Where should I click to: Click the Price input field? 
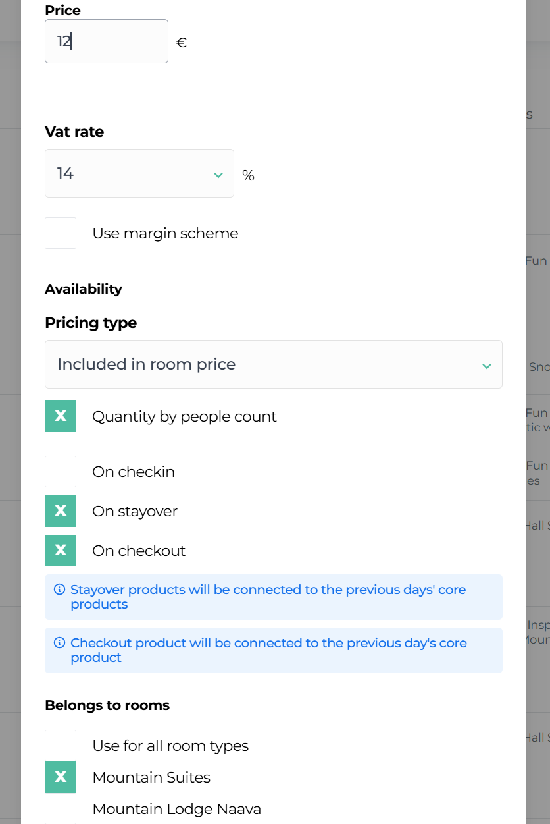click(106, 41)
